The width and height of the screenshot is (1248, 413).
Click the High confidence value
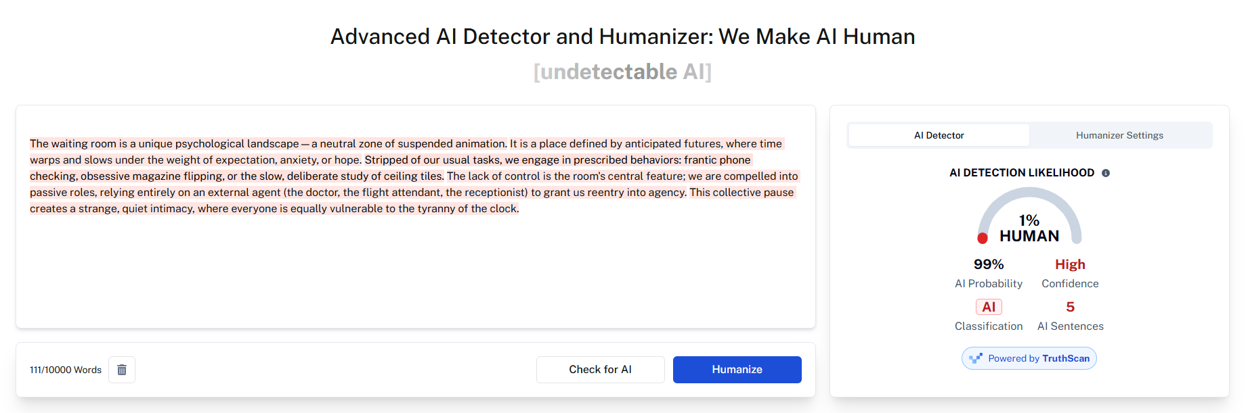(1070, 264)
